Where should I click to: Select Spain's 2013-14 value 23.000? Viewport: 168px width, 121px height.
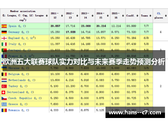[87, 26]
